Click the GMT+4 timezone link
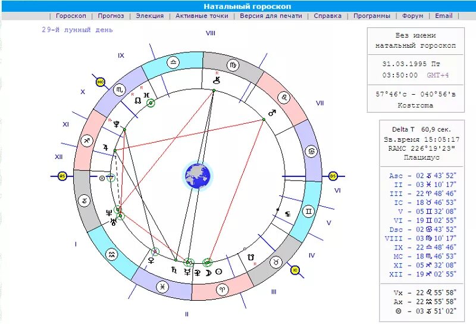Viewport: 476px width, 324px height. (x=437, y=75)
